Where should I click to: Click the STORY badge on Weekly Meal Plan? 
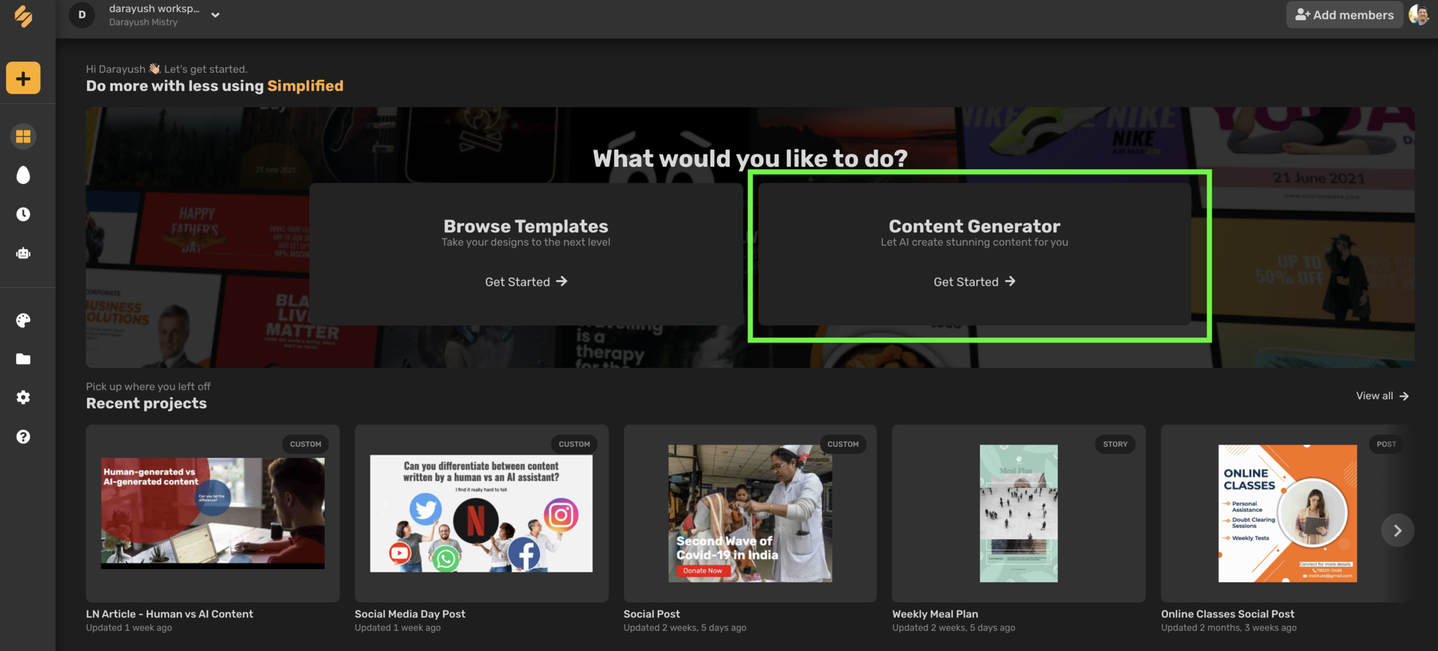pyautogui.click(x=1115, y=444)
